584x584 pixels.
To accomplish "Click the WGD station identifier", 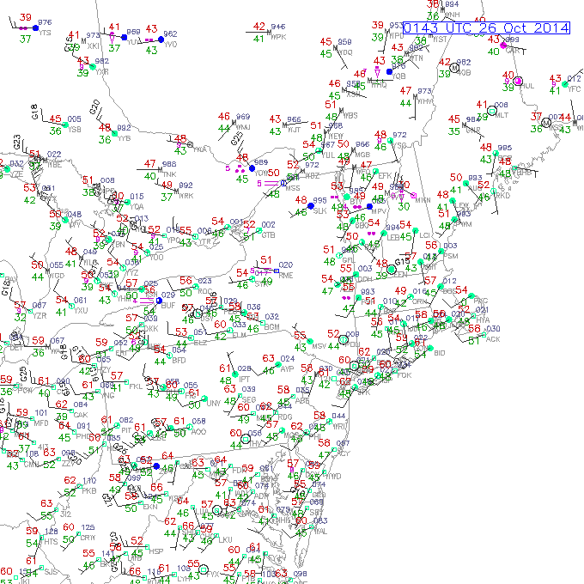I will [57, 275].
